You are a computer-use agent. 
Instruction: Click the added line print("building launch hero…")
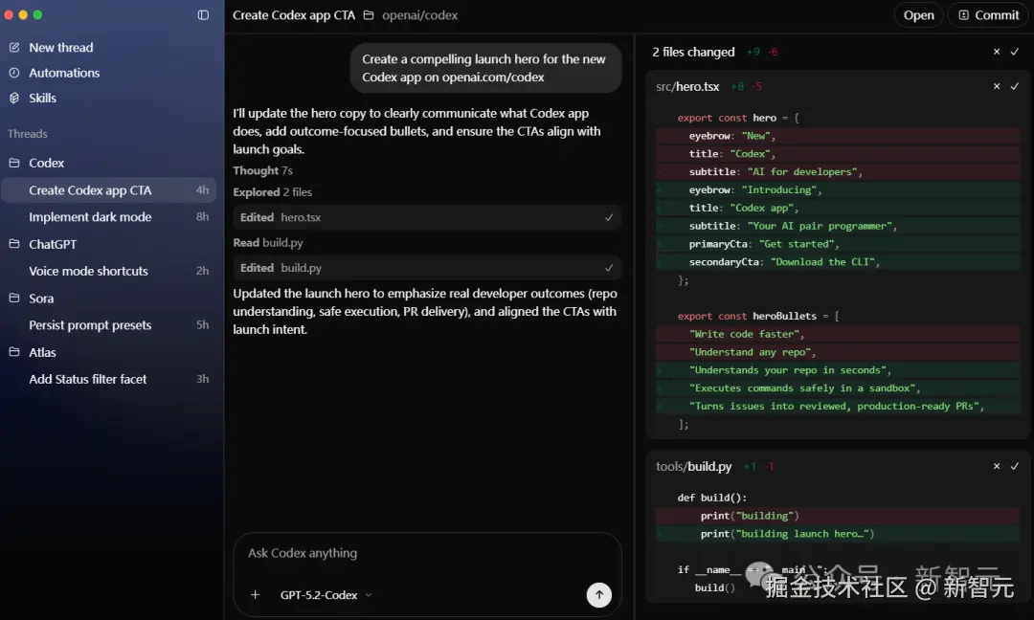838,534
